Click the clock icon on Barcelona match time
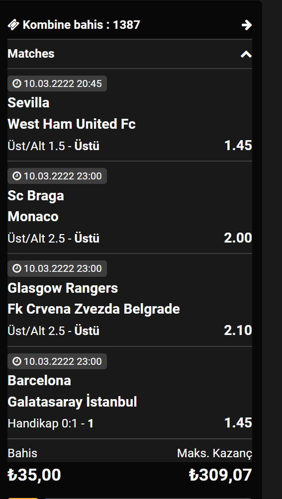This screenshot has width=282, height=499. pyautogui.click(x=16, y=361)
